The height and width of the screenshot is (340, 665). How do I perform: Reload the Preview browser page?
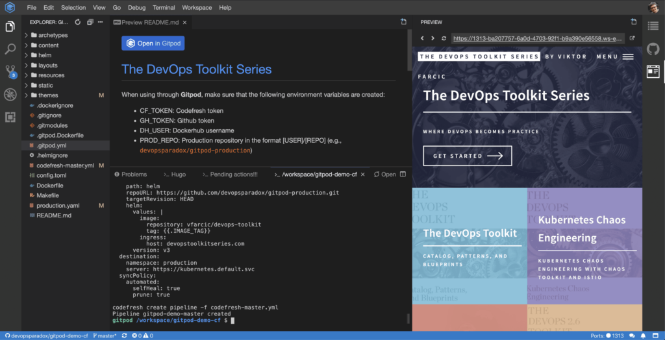pyautogui.click(x=444, y=38)
